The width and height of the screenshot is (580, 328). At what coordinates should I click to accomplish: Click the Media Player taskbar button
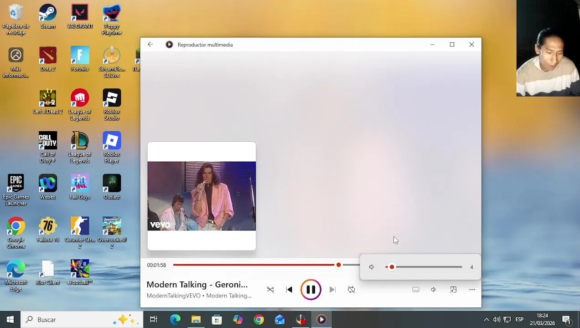tap(321, 320)
